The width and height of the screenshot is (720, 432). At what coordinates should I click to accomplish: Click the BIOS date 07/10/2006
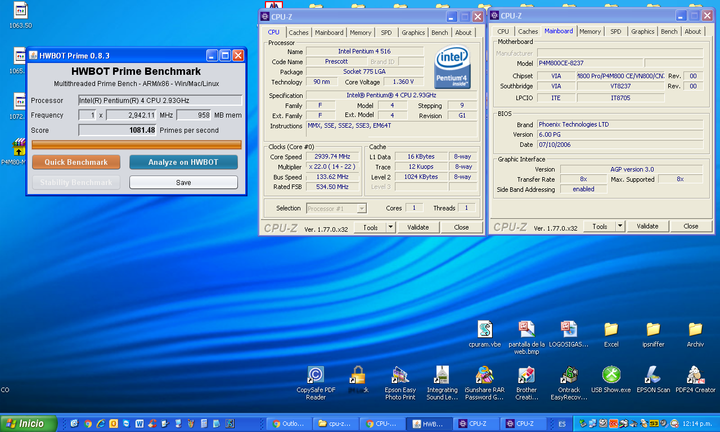pyautogui.click(x=620, y=145)
